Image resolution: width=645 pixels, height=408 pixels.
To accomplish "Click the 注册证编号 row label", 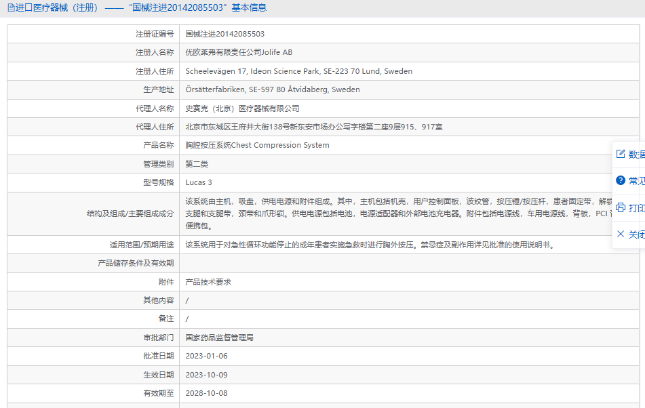I will point(155,34).
